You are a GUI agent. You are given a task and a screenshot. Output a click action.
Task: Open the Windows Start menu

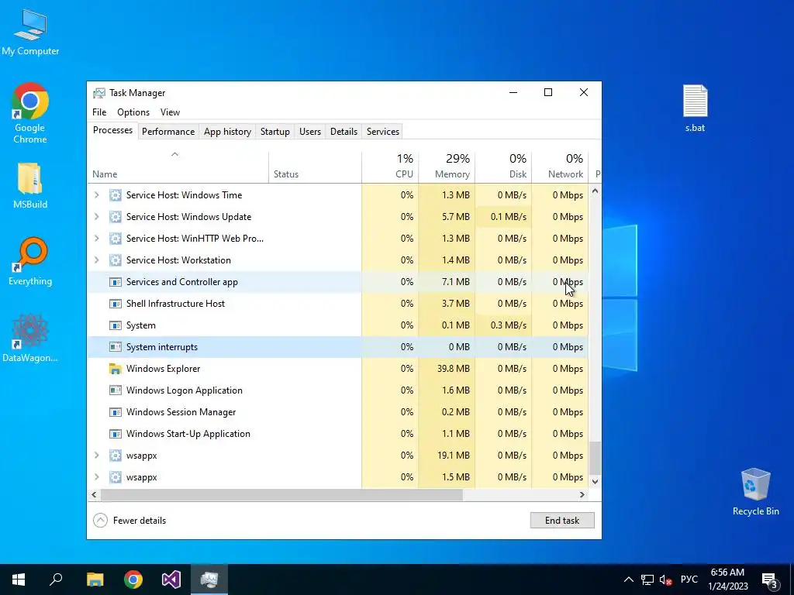coord(19,580)
